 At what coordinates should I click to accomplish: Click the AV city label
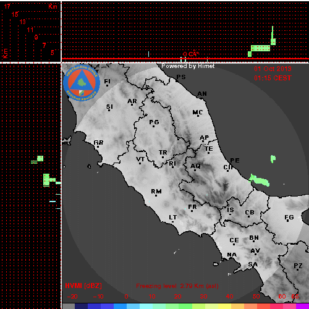tap(255, 251)
